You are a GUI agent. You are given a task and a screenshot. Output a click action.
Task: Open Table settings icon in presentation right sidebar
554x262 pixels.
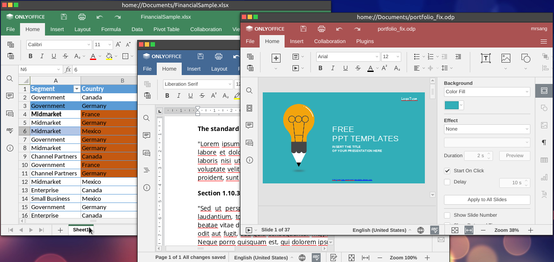click(544, 160)
